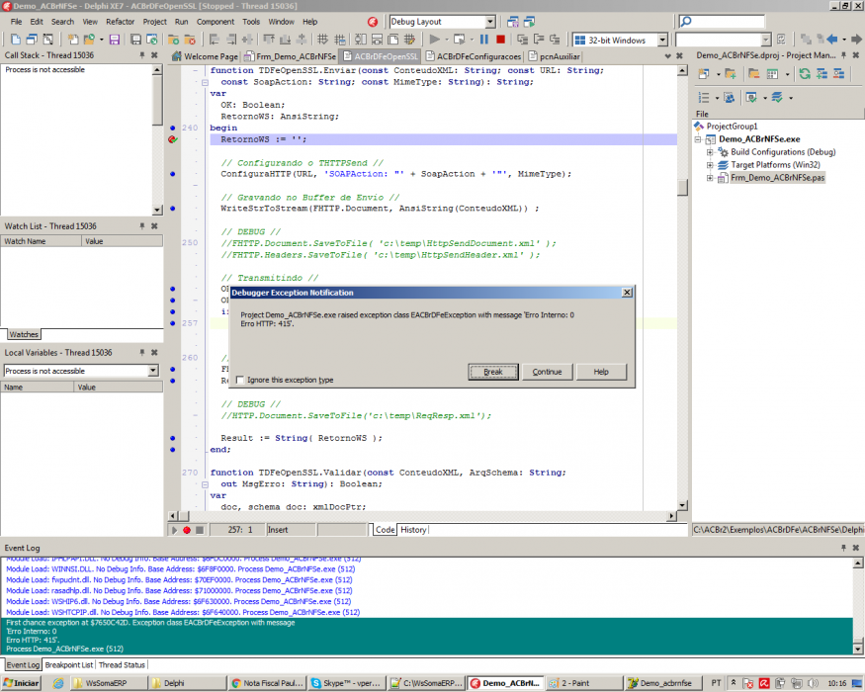
Task: Click the Pause program toolbar icon
Action: click(x=484, y=40)
